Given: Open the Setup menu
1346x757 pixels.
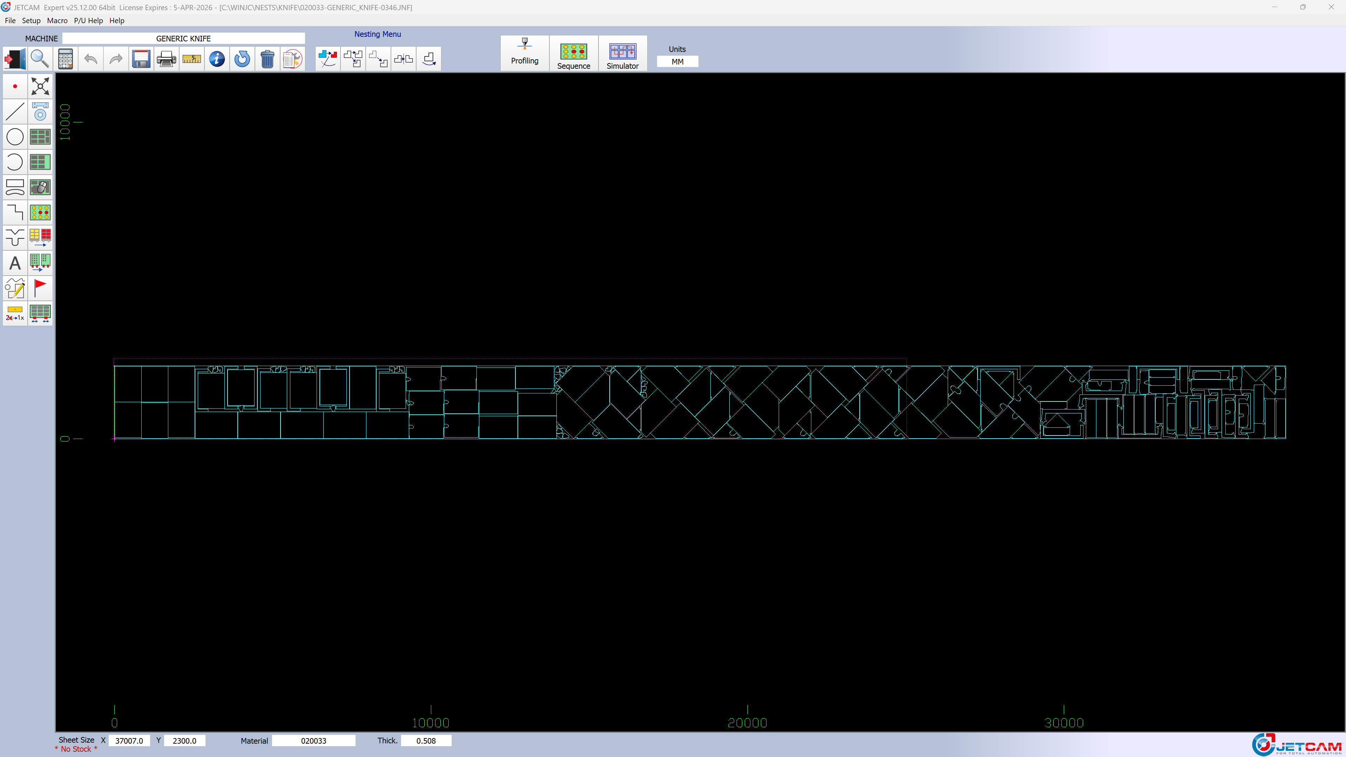Looking at the screenshot, I should click(31, 20).
